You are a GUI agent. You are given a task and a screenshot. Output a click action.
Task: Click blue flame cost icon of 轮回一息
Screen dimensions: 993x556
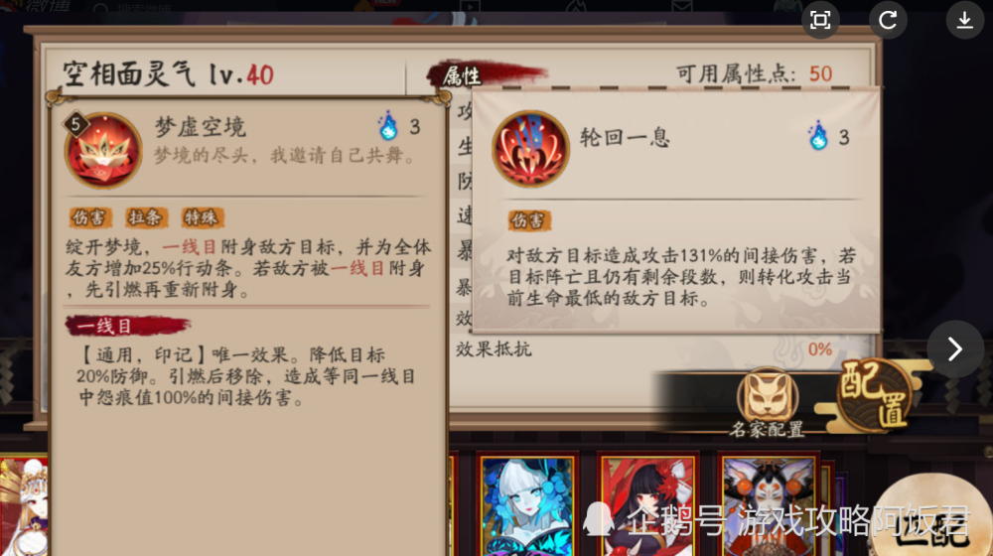point(818,135)
